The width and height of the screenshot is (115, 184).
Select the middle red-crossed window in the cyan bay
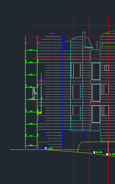pos(76,92)
